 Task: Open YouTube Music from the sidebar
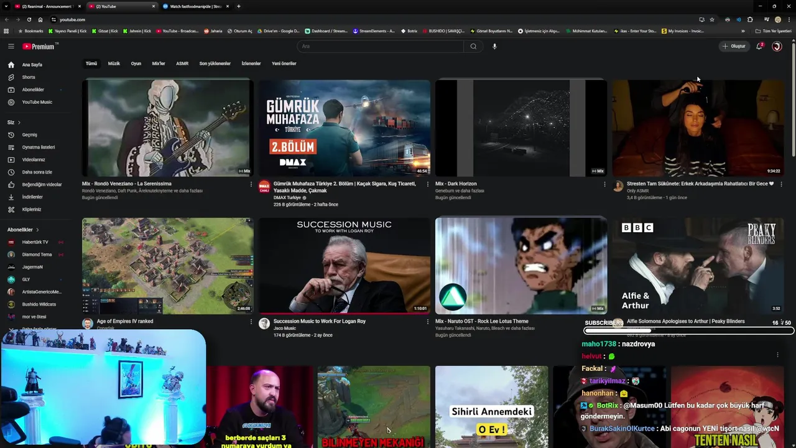[37, 102]
